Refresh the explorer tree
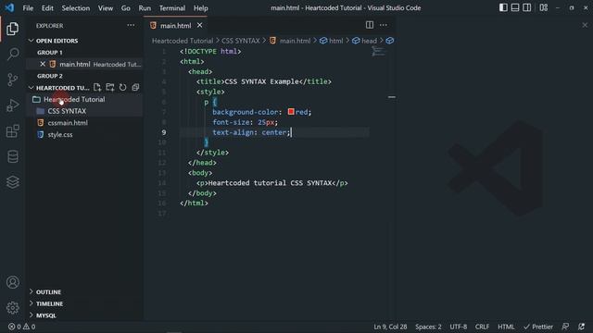 (122, 87)
